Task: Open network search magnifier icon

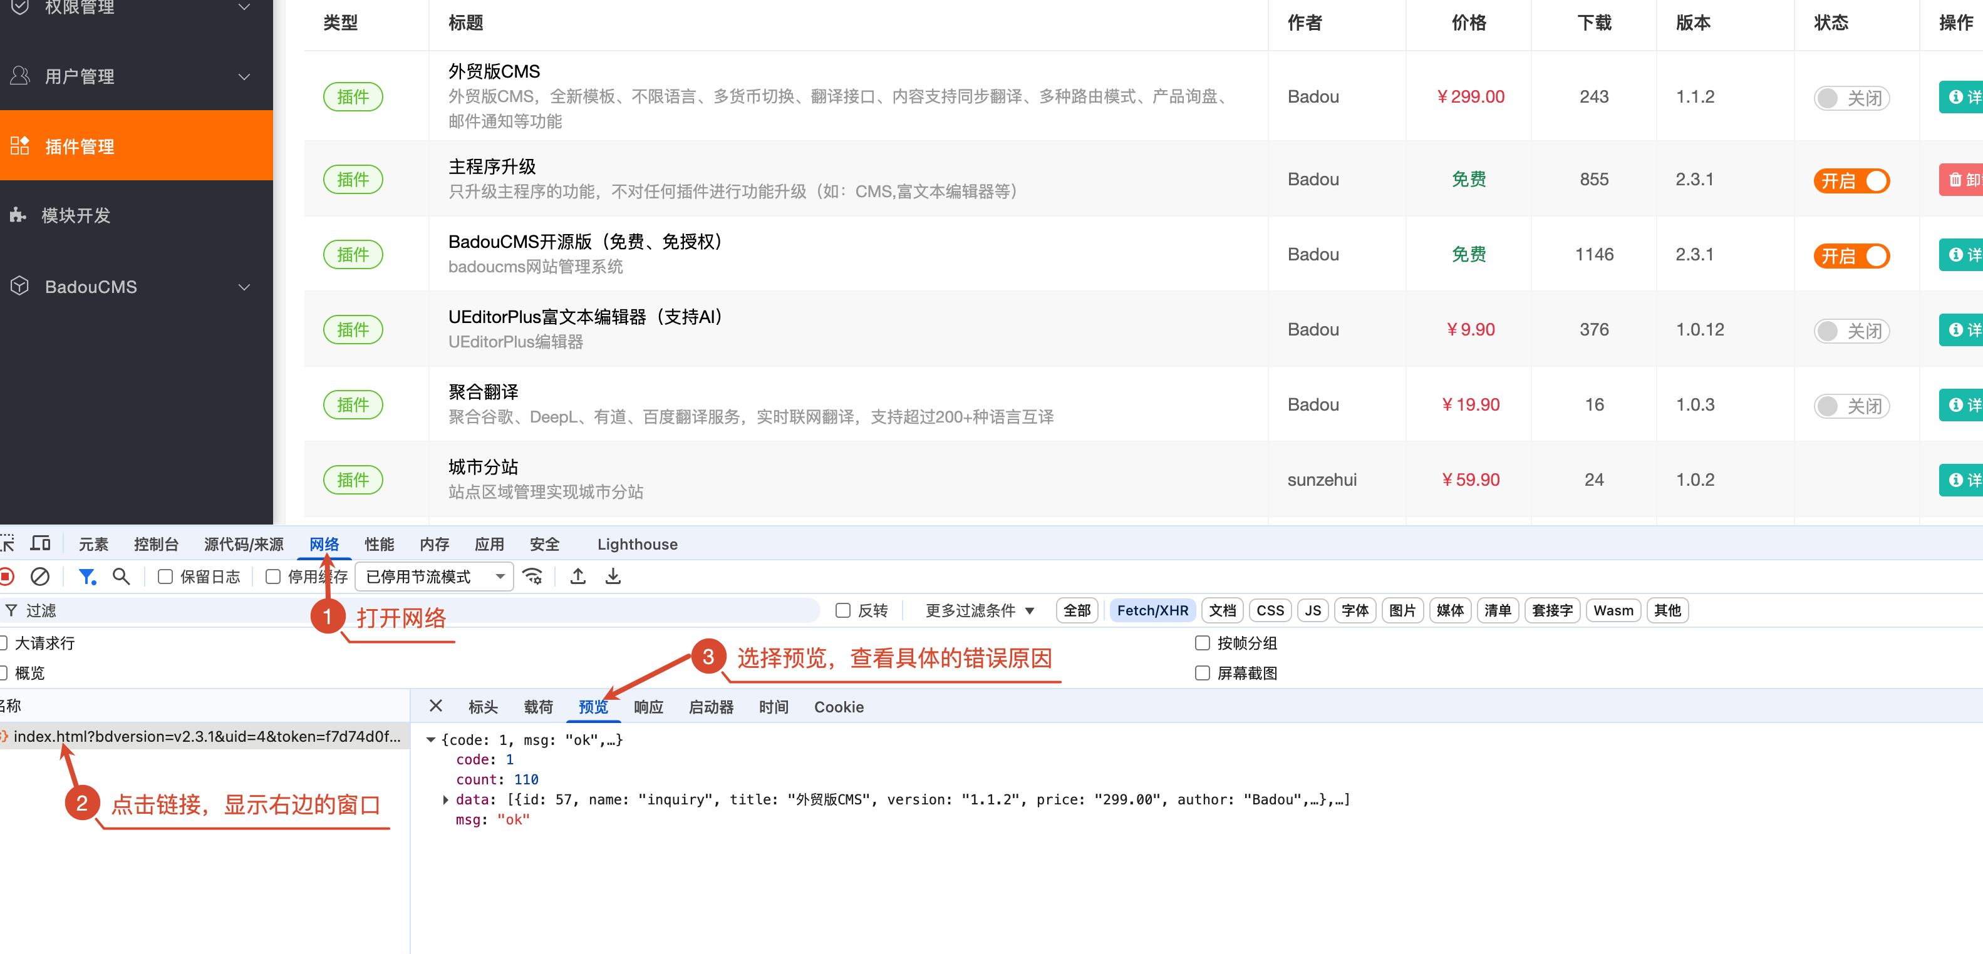Action: (x=121, y=577)
